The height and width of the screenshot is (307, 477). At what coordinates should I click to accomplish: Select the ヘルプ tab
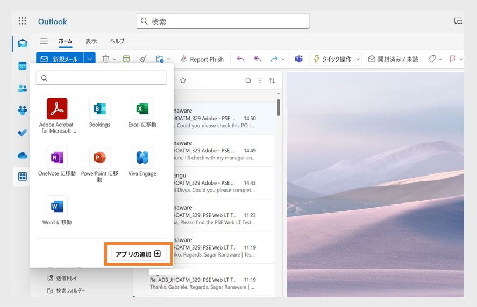click(117, 41)
